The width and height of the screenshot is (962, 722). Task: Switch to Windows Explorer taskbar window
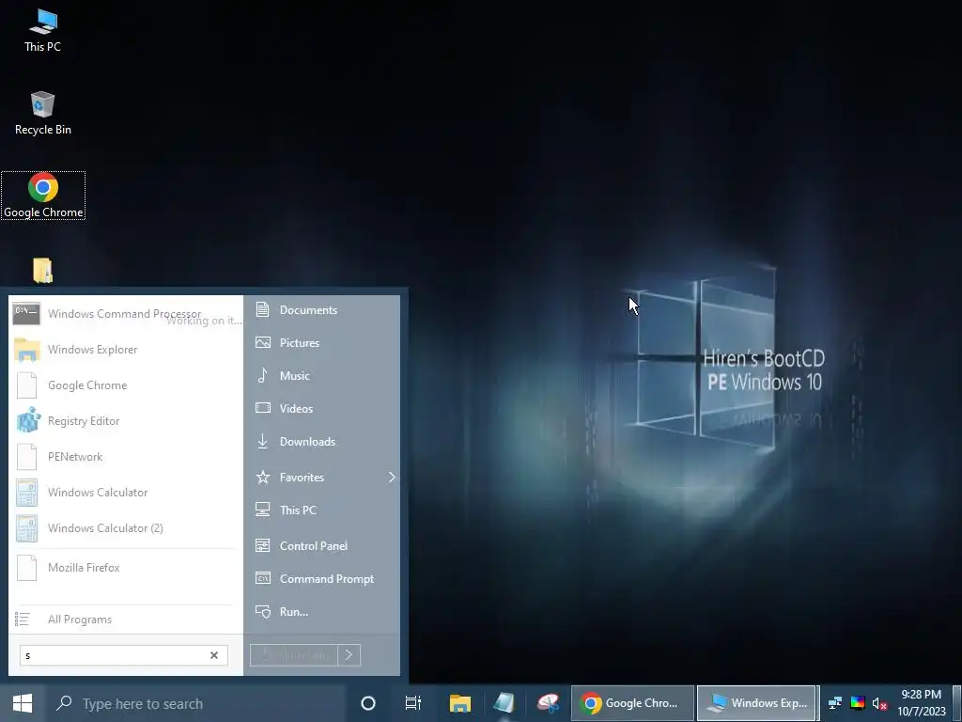757,703
